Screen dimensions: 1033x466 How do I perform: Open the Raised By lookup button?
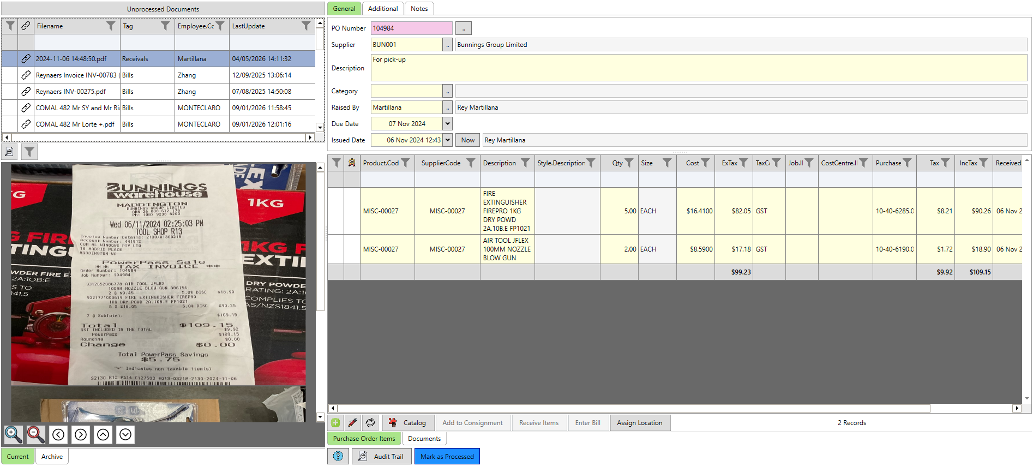(447, 107)
